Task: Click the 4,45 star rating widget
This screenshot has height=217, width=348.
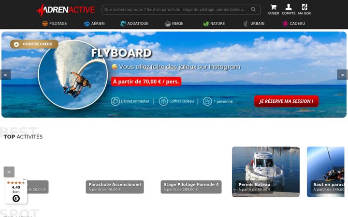Action: [x=16, y=191]
